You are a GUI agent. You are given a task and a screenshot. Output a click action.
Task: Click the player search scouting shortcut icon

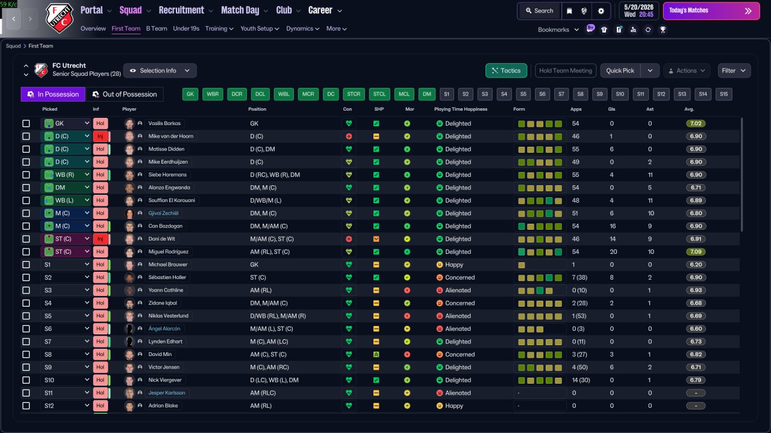point(634,29)
